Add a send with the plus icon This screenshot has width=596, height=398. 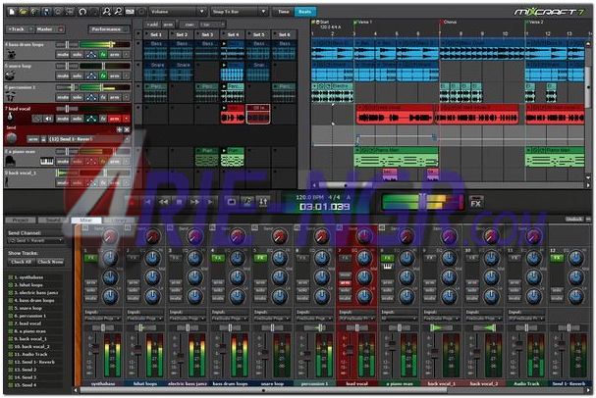119,129
